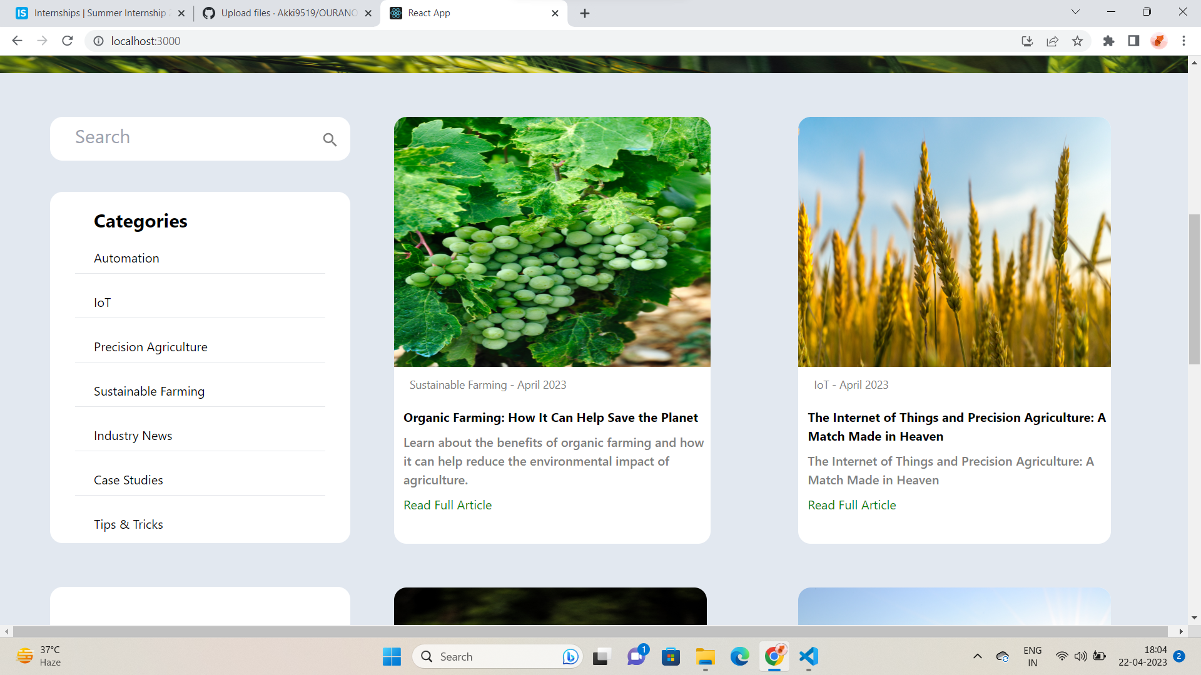Open a new browser tab
The width and height of the screenshot is (1201, 675).
coord(585,13)
